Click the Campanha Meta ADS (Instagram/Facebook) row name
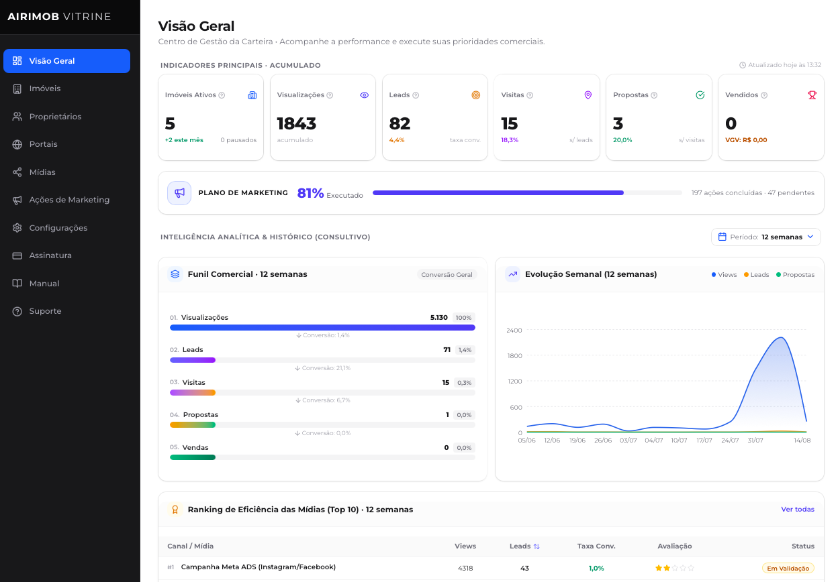The width and height of the screenshot is (840, 582). coord(259,567)
